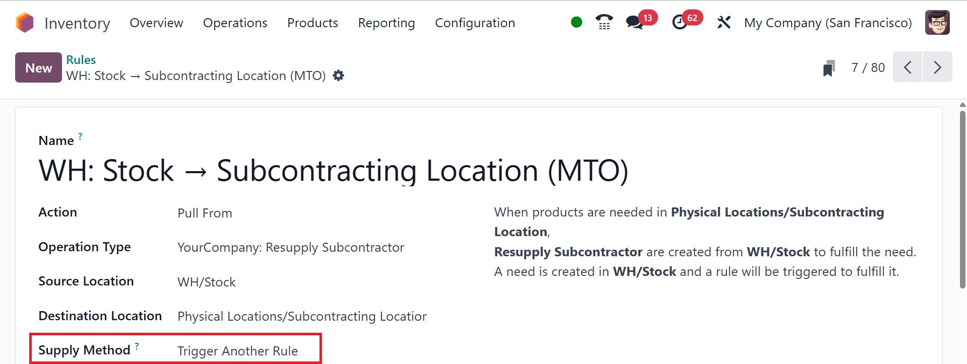967x364 pixels.
Task: Open the activities clock icon
Action: [680, 23]
